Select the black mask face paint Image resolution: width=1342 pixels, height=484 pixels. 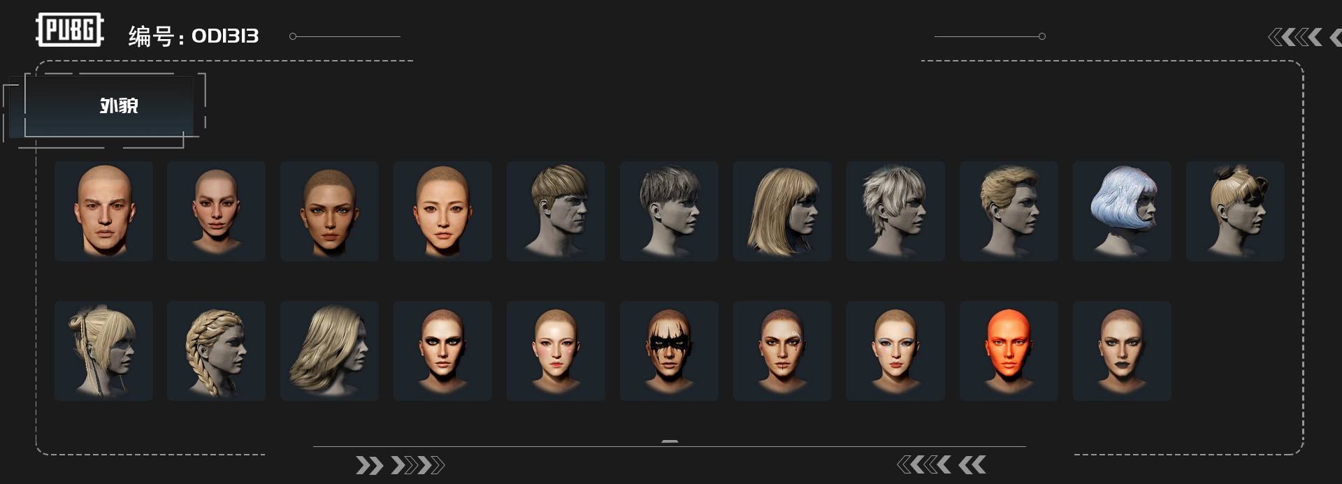669,351
